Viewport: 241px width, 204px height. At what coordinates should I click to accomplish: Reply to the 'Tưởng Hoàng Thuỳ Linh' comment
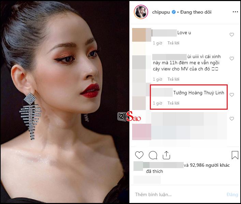tap(173, 103)
